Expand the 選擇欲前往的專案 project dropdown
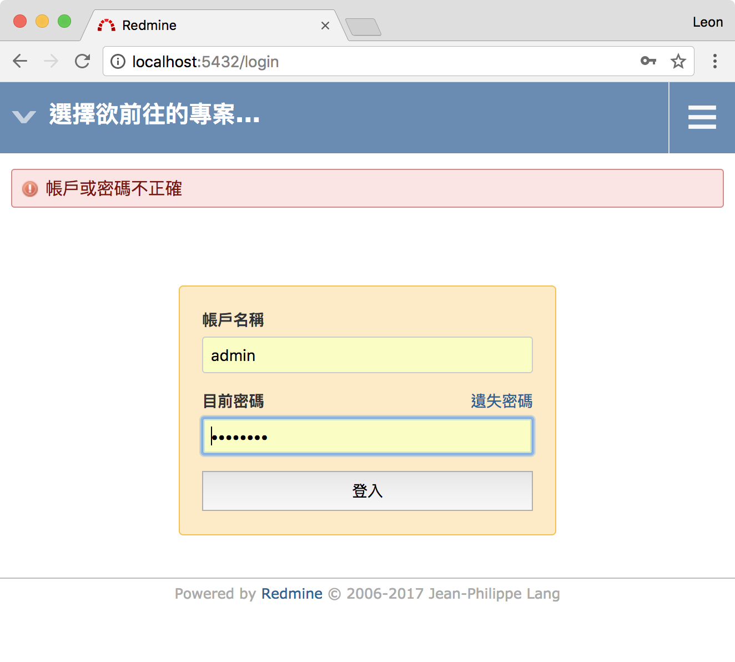 point(155,114)
